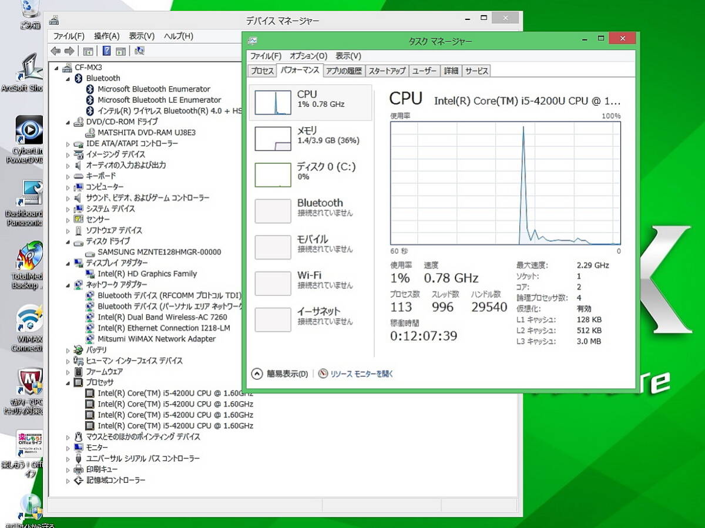Collapse the ネットワーク アダプター node
Viewport: 705px width, 528px height.
coord(68,285)
